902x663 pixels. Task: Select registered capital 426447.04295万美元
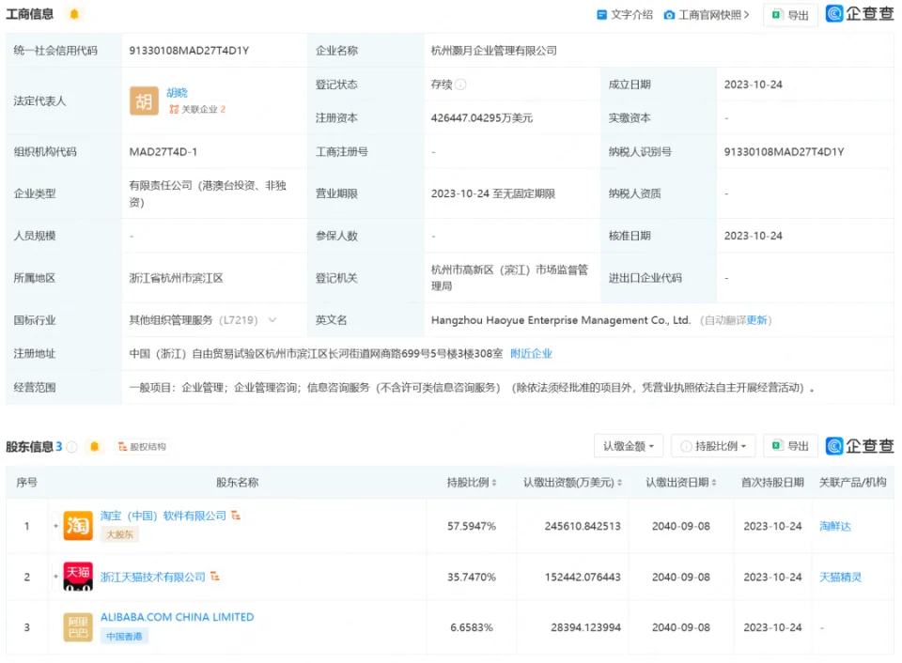[482, 118]
